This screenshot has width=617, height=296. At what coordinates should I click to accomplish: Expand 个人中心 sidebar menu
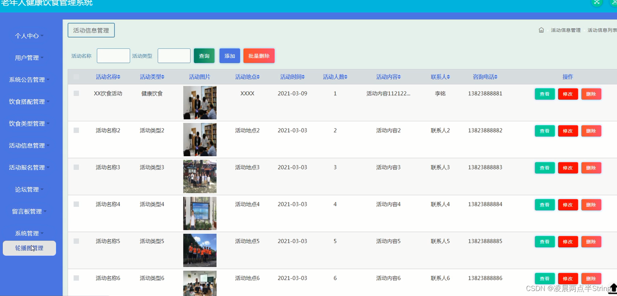click(x=29, y=36)
